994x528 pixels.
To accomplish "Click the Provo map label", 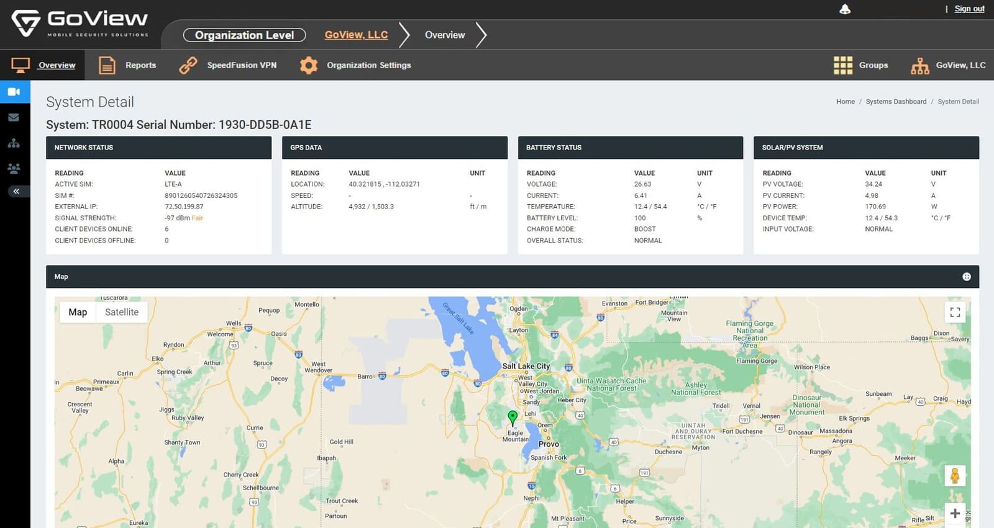I will 549,444.
